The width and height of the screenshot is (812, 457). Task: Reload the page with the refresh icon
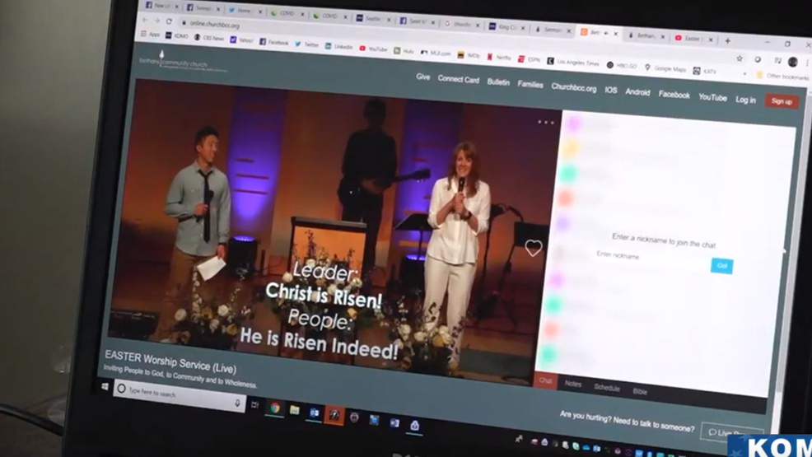pos(169,21)
